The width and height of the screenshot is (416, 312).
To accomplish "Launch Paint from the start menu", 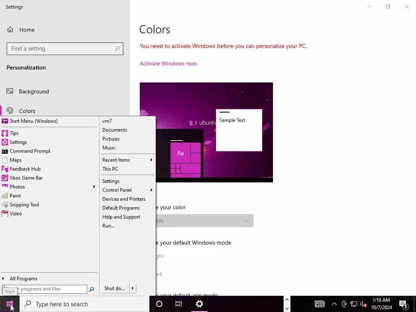I will [x=49, y=196].
